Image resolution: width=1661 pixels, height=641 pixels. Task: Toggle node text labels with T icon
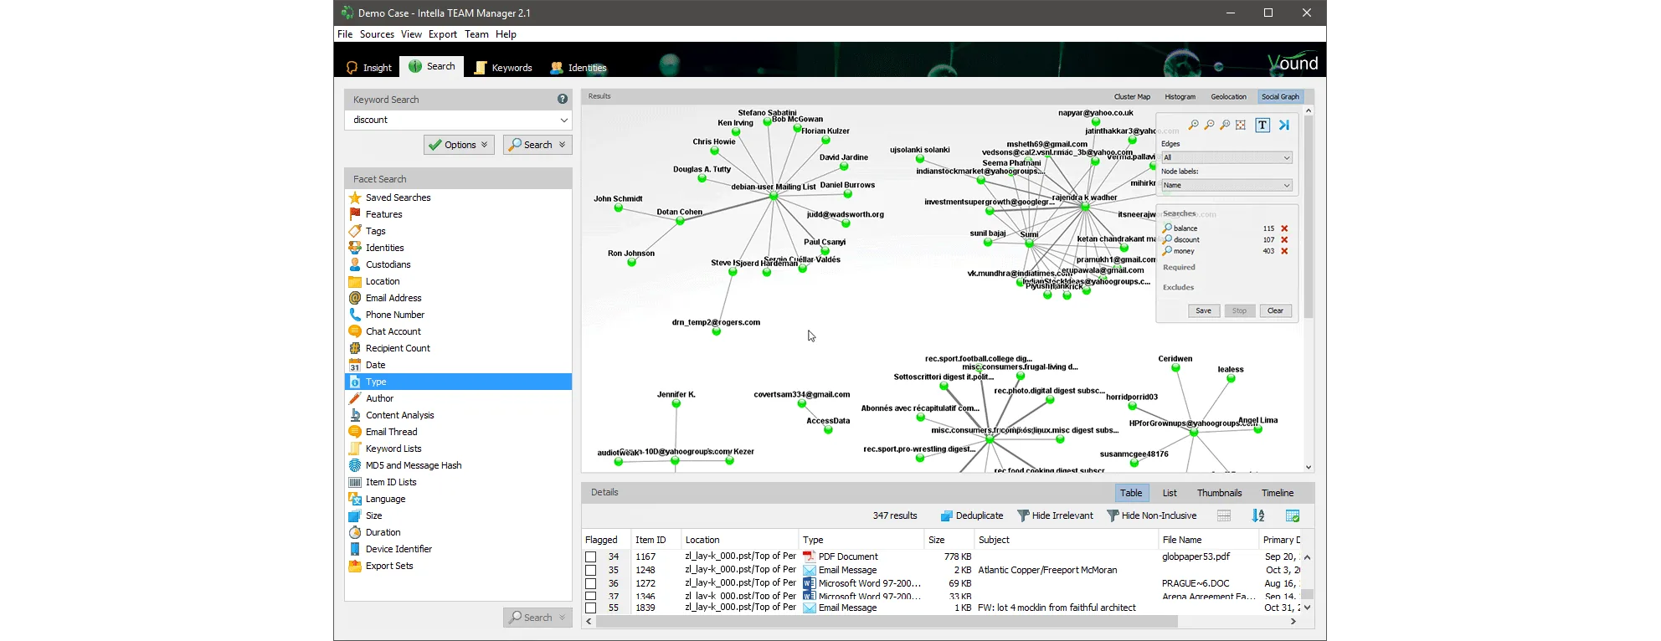(1262, 125)
